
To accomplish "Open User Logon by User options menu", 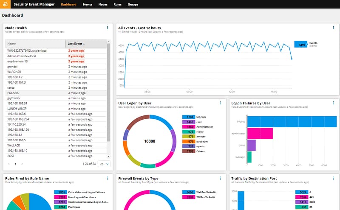I will (x=221, y=103).
